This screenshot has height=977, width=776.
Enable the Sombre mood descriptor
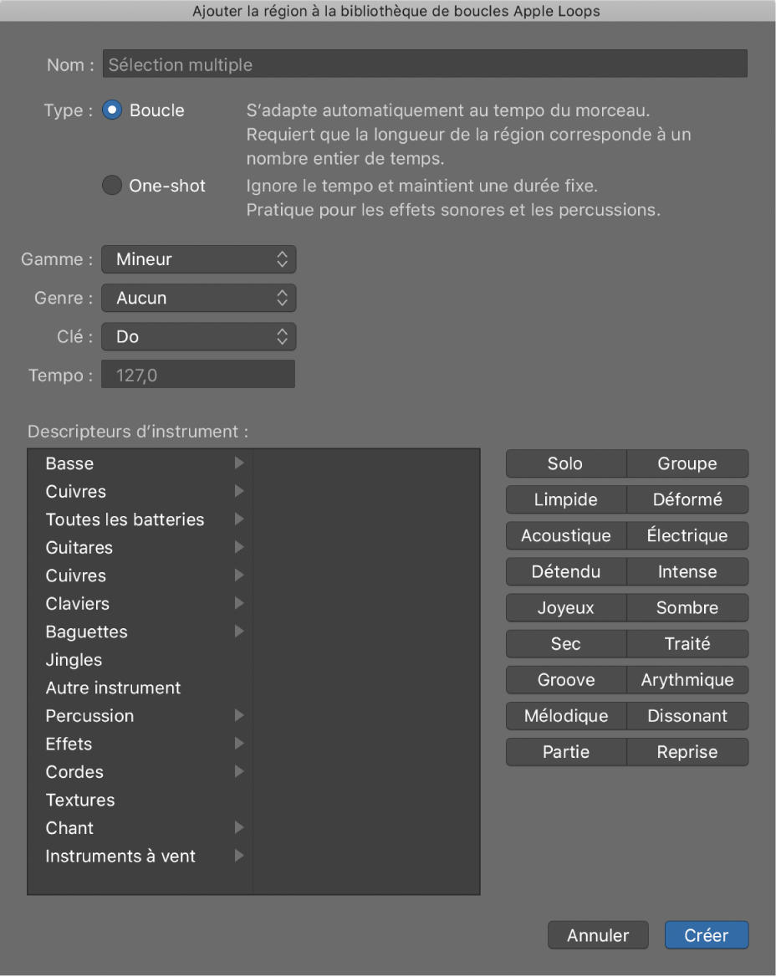coord(687,608)
